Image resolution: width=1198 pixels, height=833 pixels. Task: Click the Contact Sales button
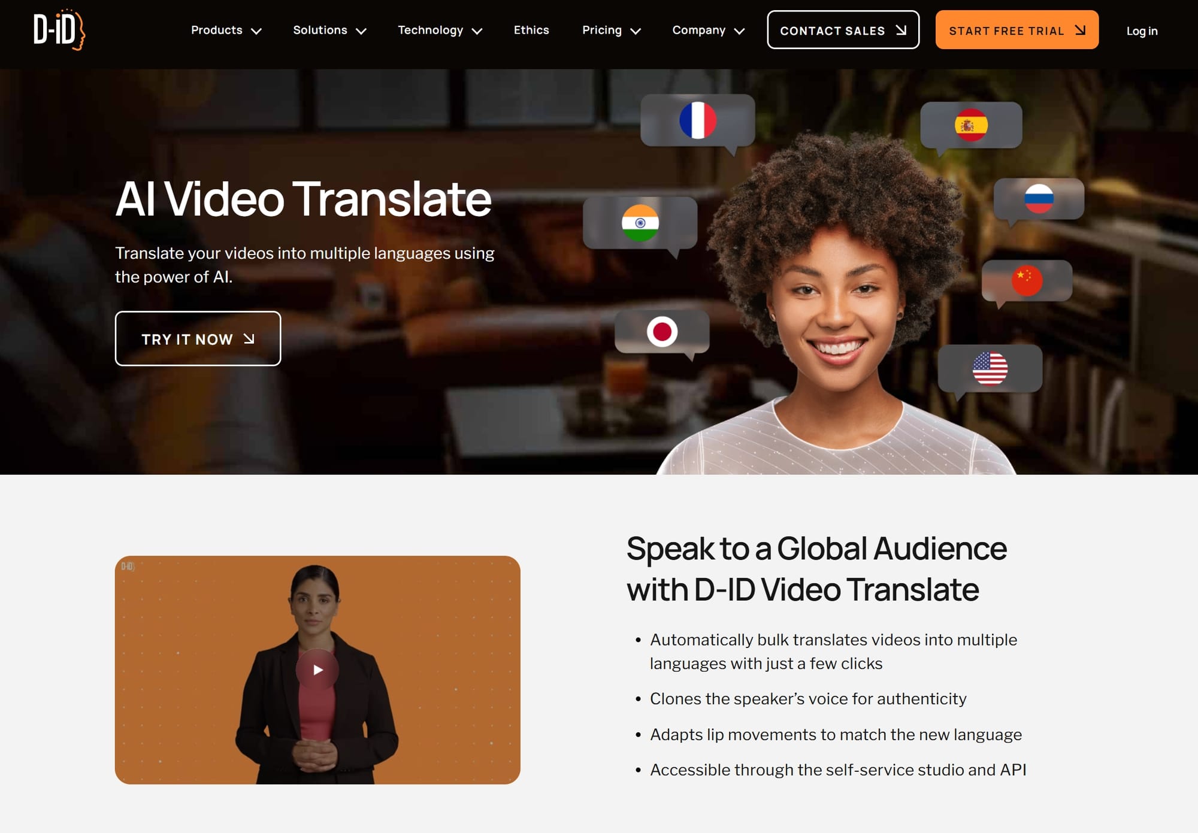[843, 30]
